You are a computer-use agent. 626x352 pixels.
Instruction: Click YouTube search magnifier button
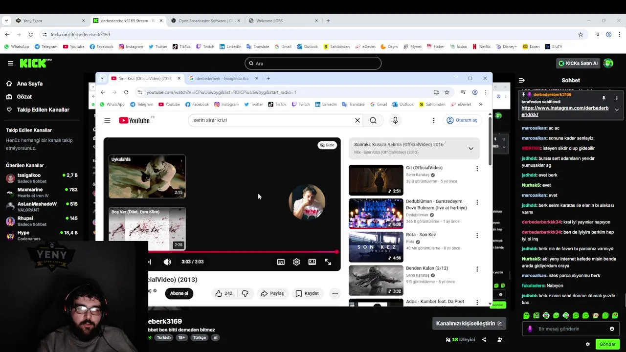pyautogui.click(x=373, y=120)
